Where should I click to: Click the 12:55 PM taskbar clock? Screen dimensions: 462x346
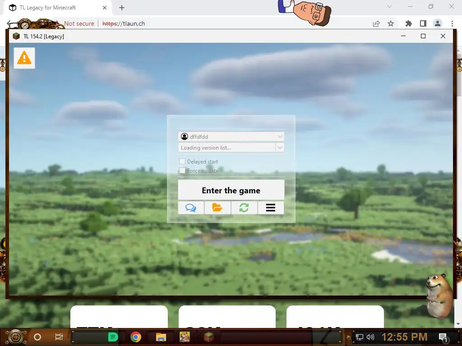pos(404,337)
